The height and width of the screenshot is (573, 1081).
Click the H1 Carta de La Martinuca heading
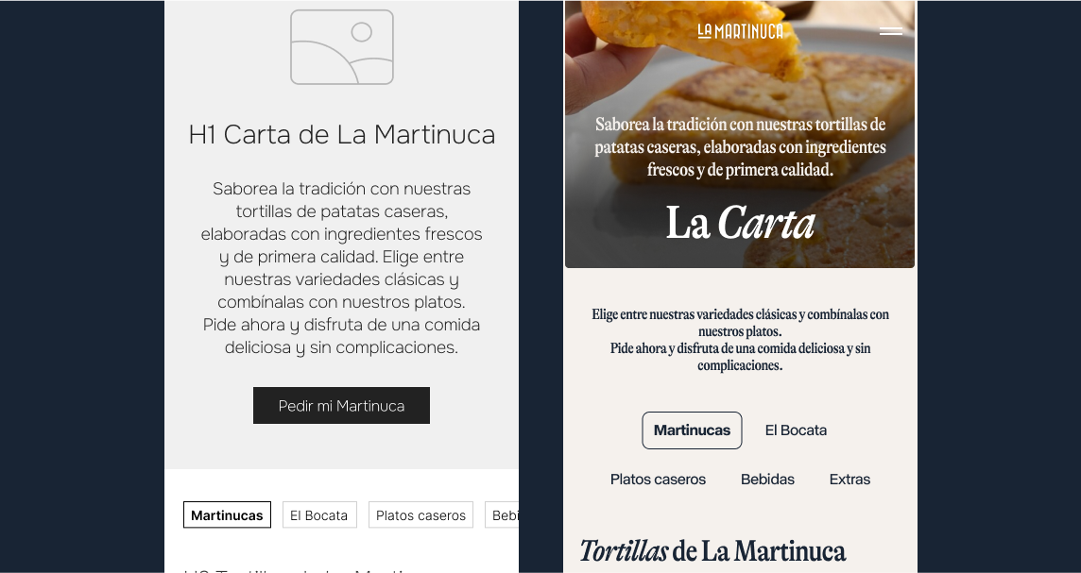point(341,134)
